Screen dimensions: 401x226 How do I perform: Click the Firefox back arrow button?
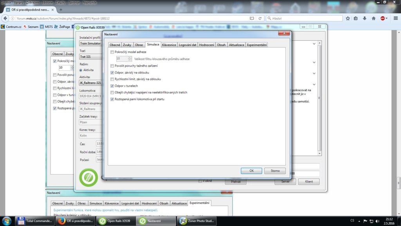pos(5,18)
